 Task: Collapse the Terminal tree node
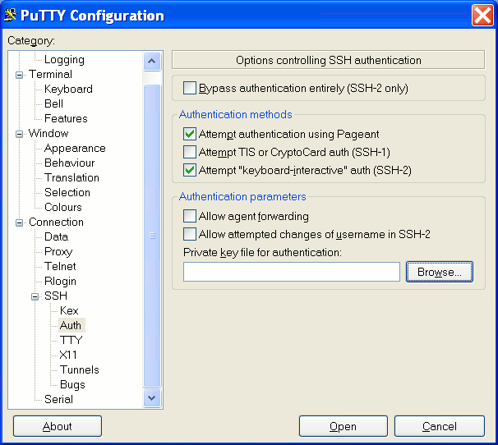[20, 75]
